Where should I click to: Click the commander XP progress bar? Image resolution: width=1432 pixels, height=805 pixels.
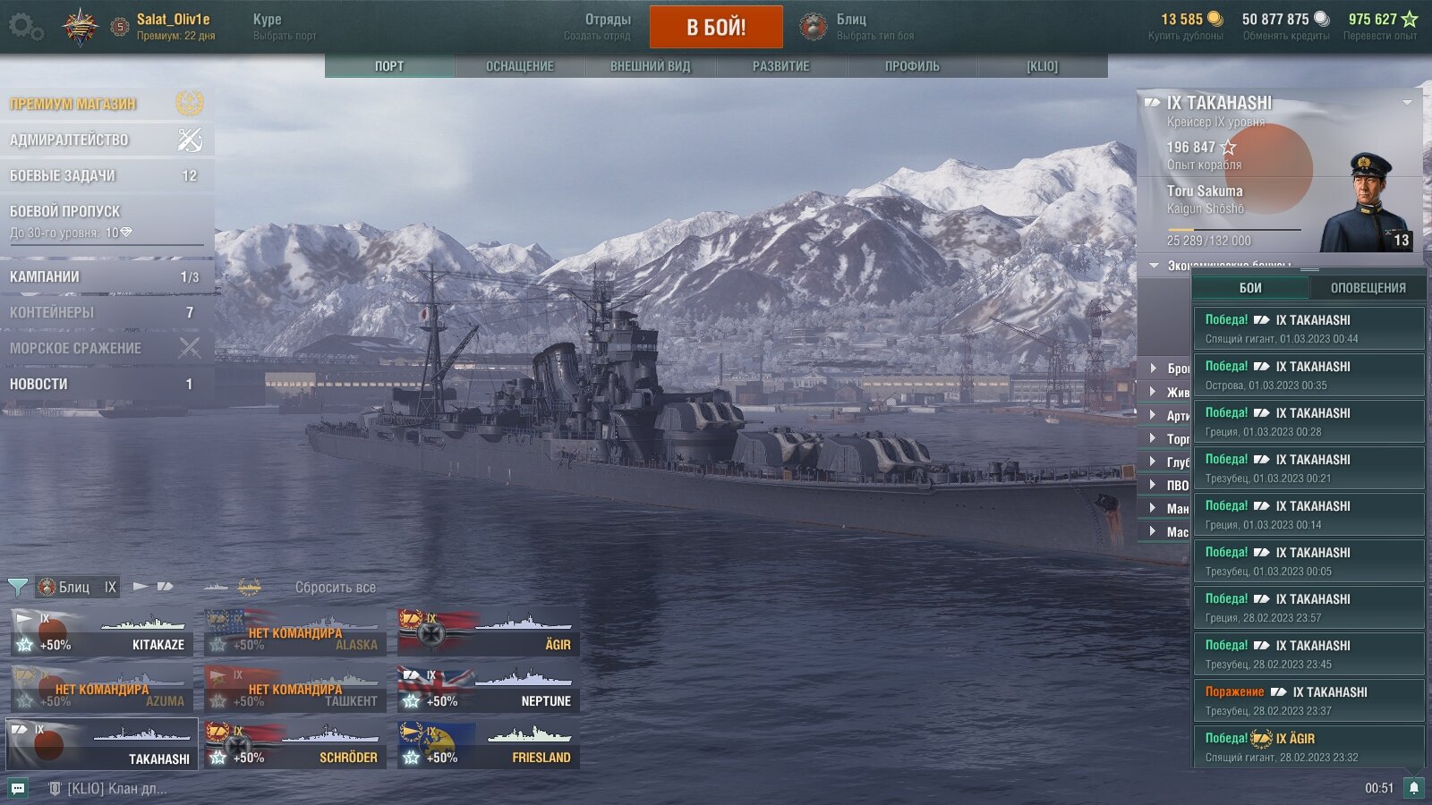coord(1233,231)
